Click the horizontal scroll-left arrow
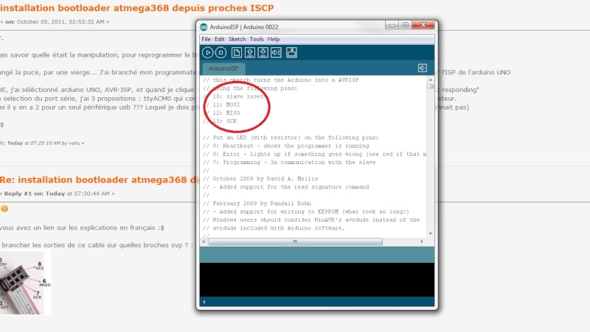The image size is (590, 332). point(204,241)
